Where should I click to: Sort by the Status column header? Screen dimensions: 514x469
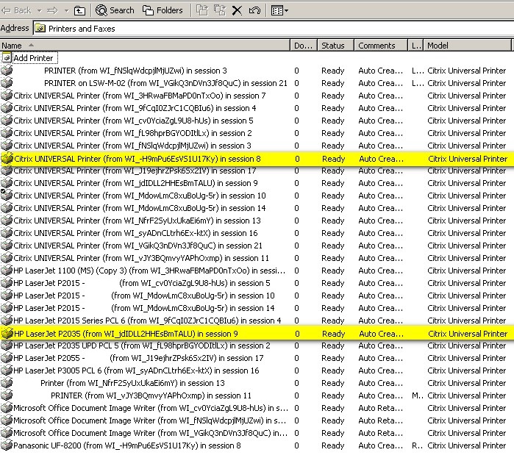[x=335, y=46]
